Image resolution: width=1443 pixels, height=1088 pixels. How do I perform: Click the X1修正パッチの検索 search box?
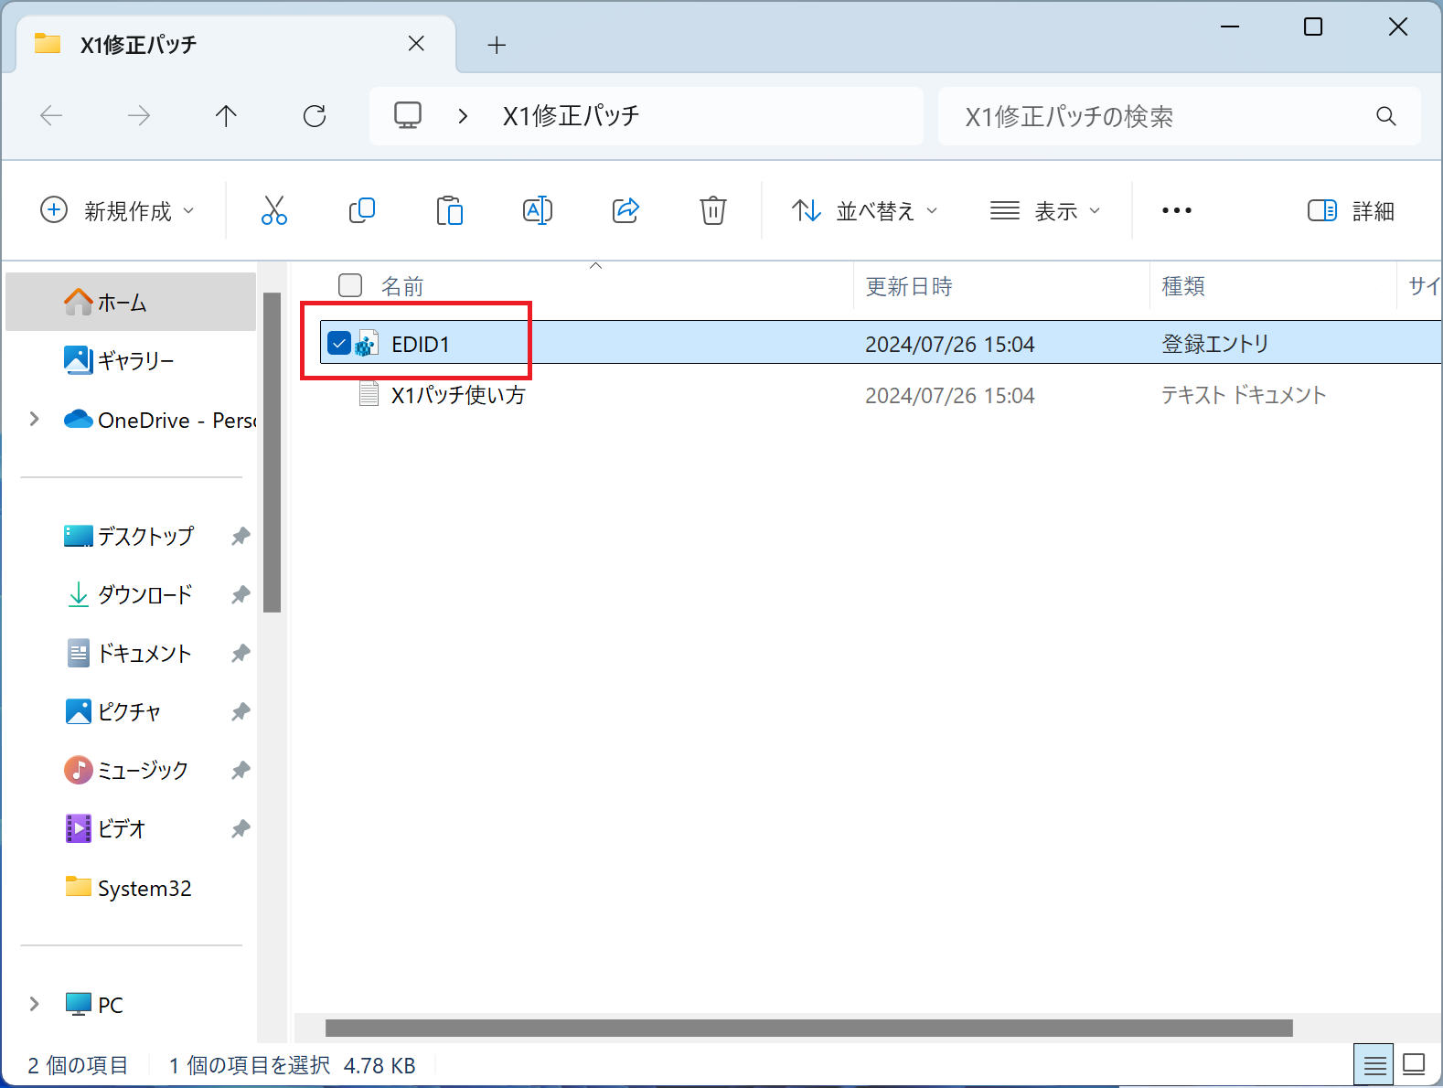point(1161,116)
